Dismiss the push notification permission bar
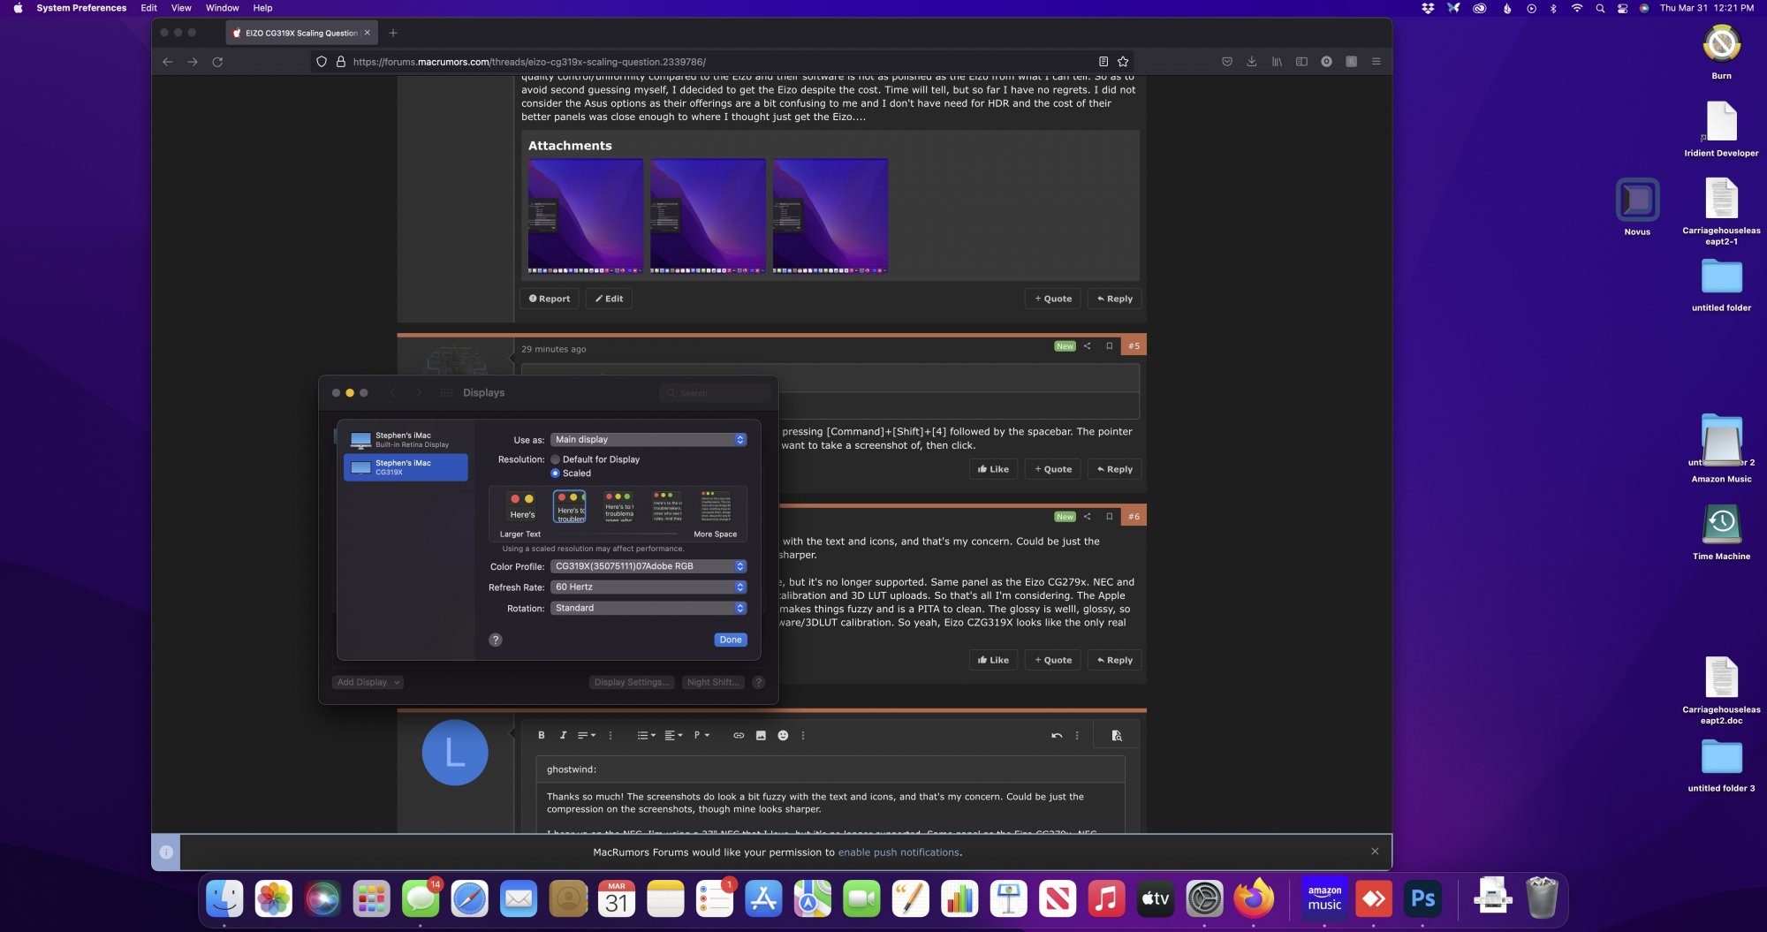1767x932 pixels. tap(1375, 852)
